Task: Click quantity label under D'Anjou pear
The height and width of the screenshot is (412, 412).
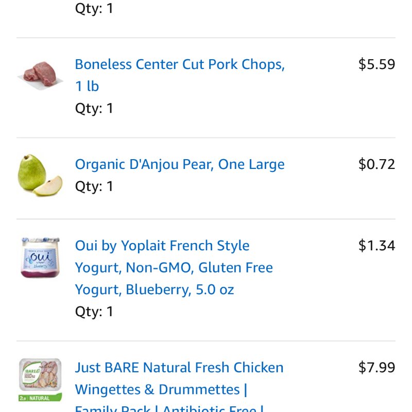Action: tap(94, 186)
